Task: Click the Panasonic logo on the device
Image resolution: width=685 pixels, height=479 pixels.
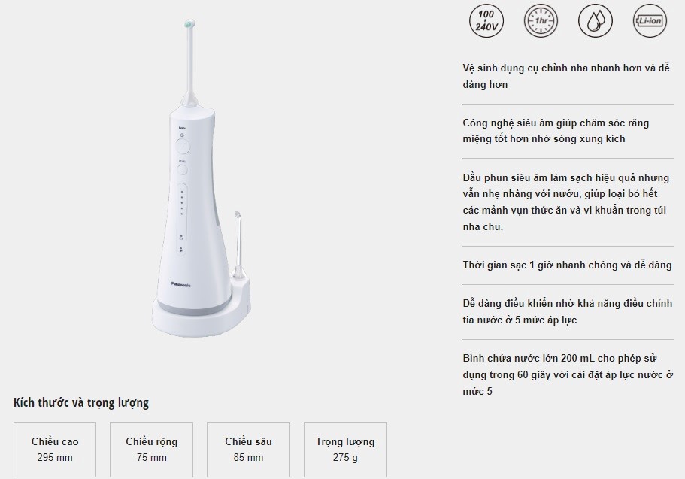Action: tap(181, 285)
